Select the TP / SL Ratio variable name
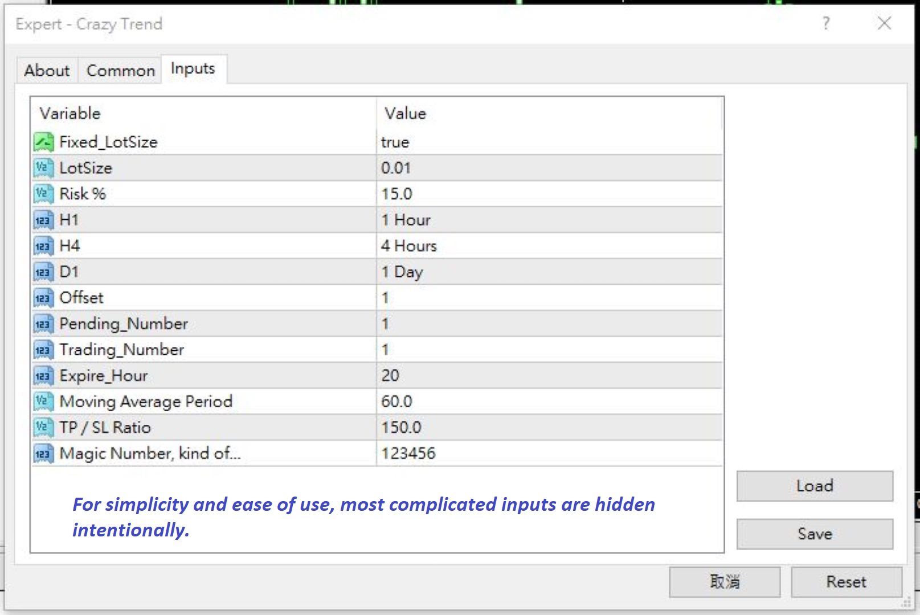Image resolution: width=920 pixels, height=615 pixels. [x=105, y=428]
